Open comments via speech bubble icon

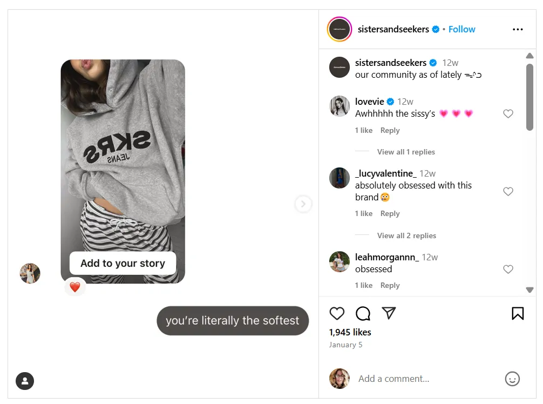click(x=363, y=313)
